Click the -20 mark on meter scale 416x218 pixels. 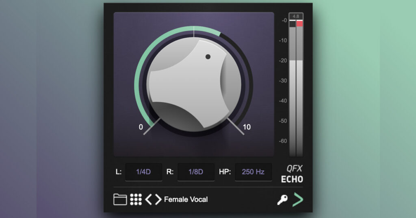pyautogui.click(x=283, y=61)
